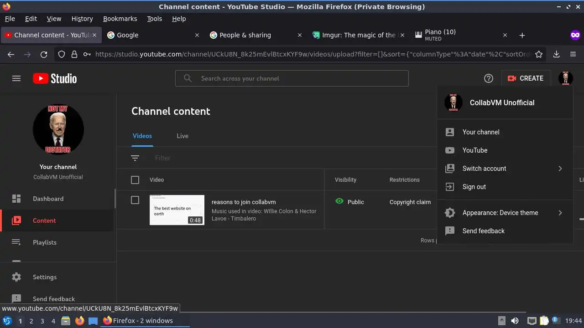Switch to the Live tab
584x328 pixels.
182,136
